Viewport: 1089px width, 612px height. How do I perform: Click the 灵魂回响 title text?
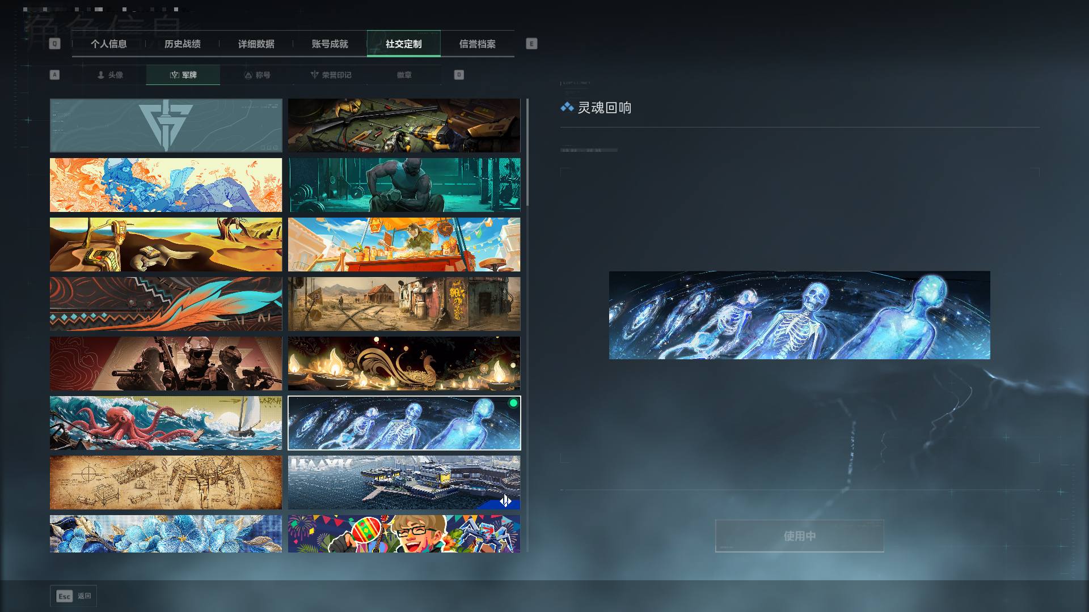(x=605, y=108)
